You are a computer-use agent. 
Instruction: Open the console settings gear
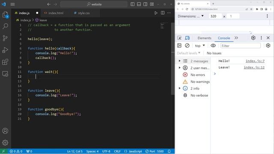point(268,46)
